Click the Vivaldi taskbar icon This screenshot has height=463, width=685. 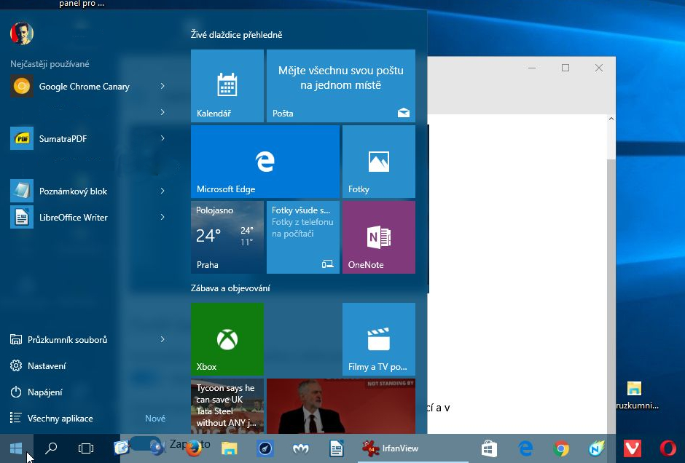633,448
